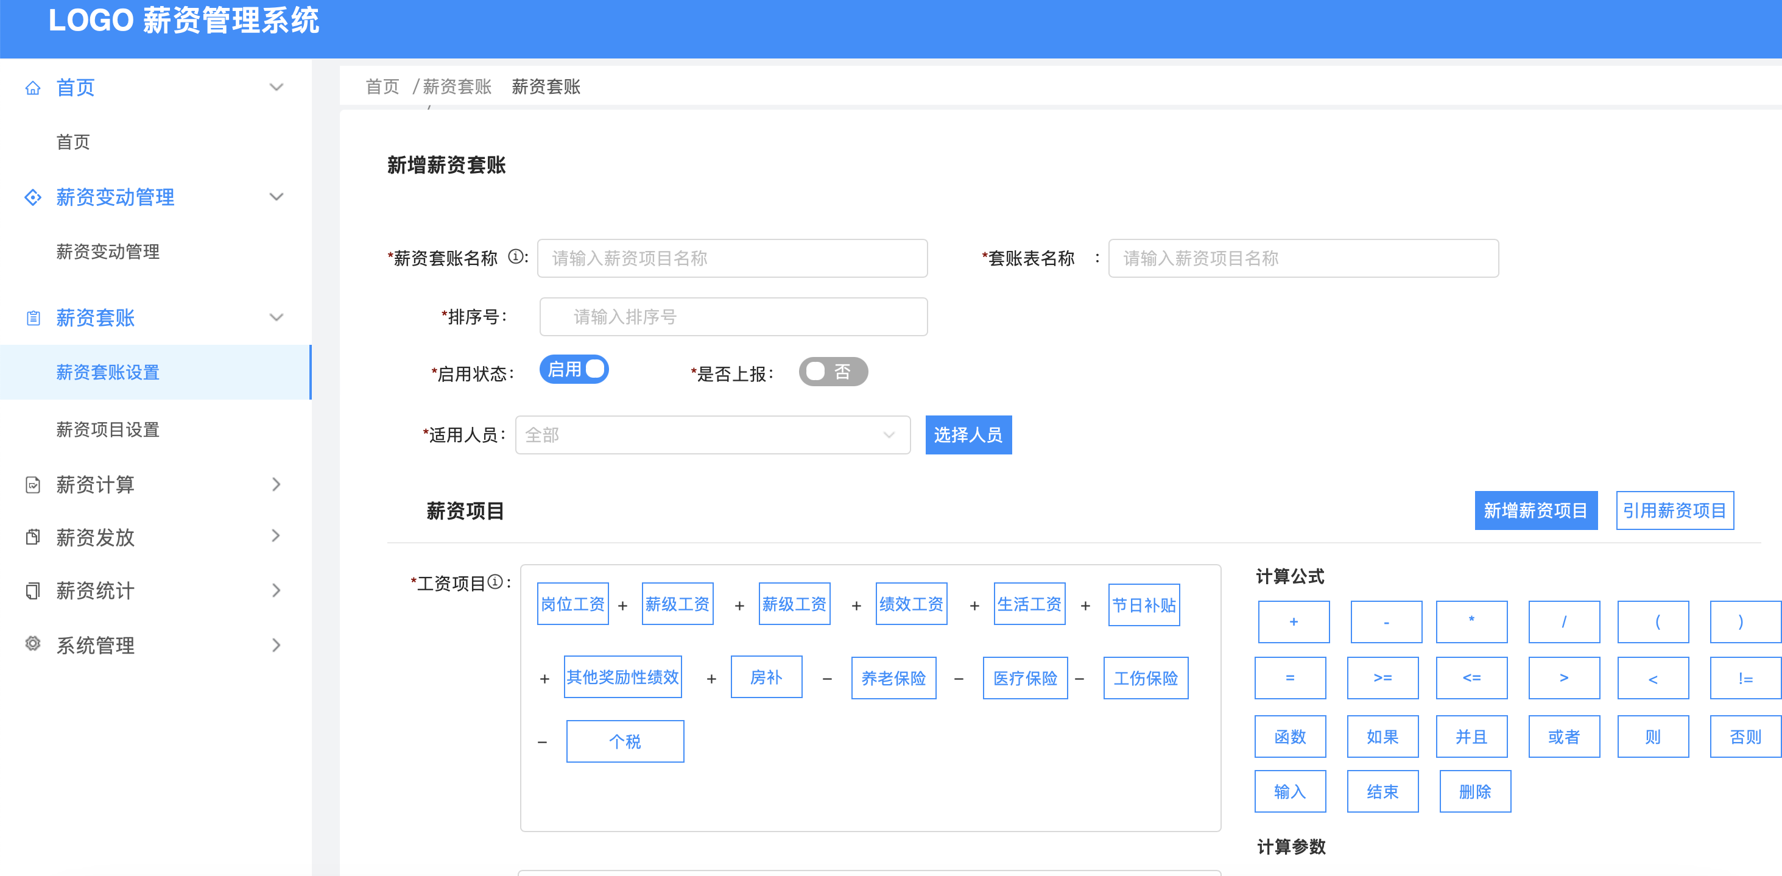The image size is (1782, 876).
Task: Click the 系统管理 gear icon
Action: pos(32,643)
